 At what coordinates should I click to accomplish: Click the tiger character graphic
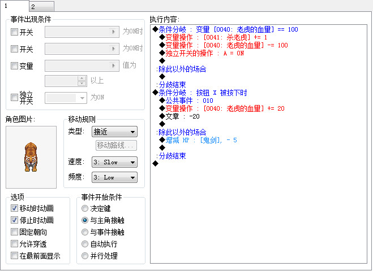(31, 157)
